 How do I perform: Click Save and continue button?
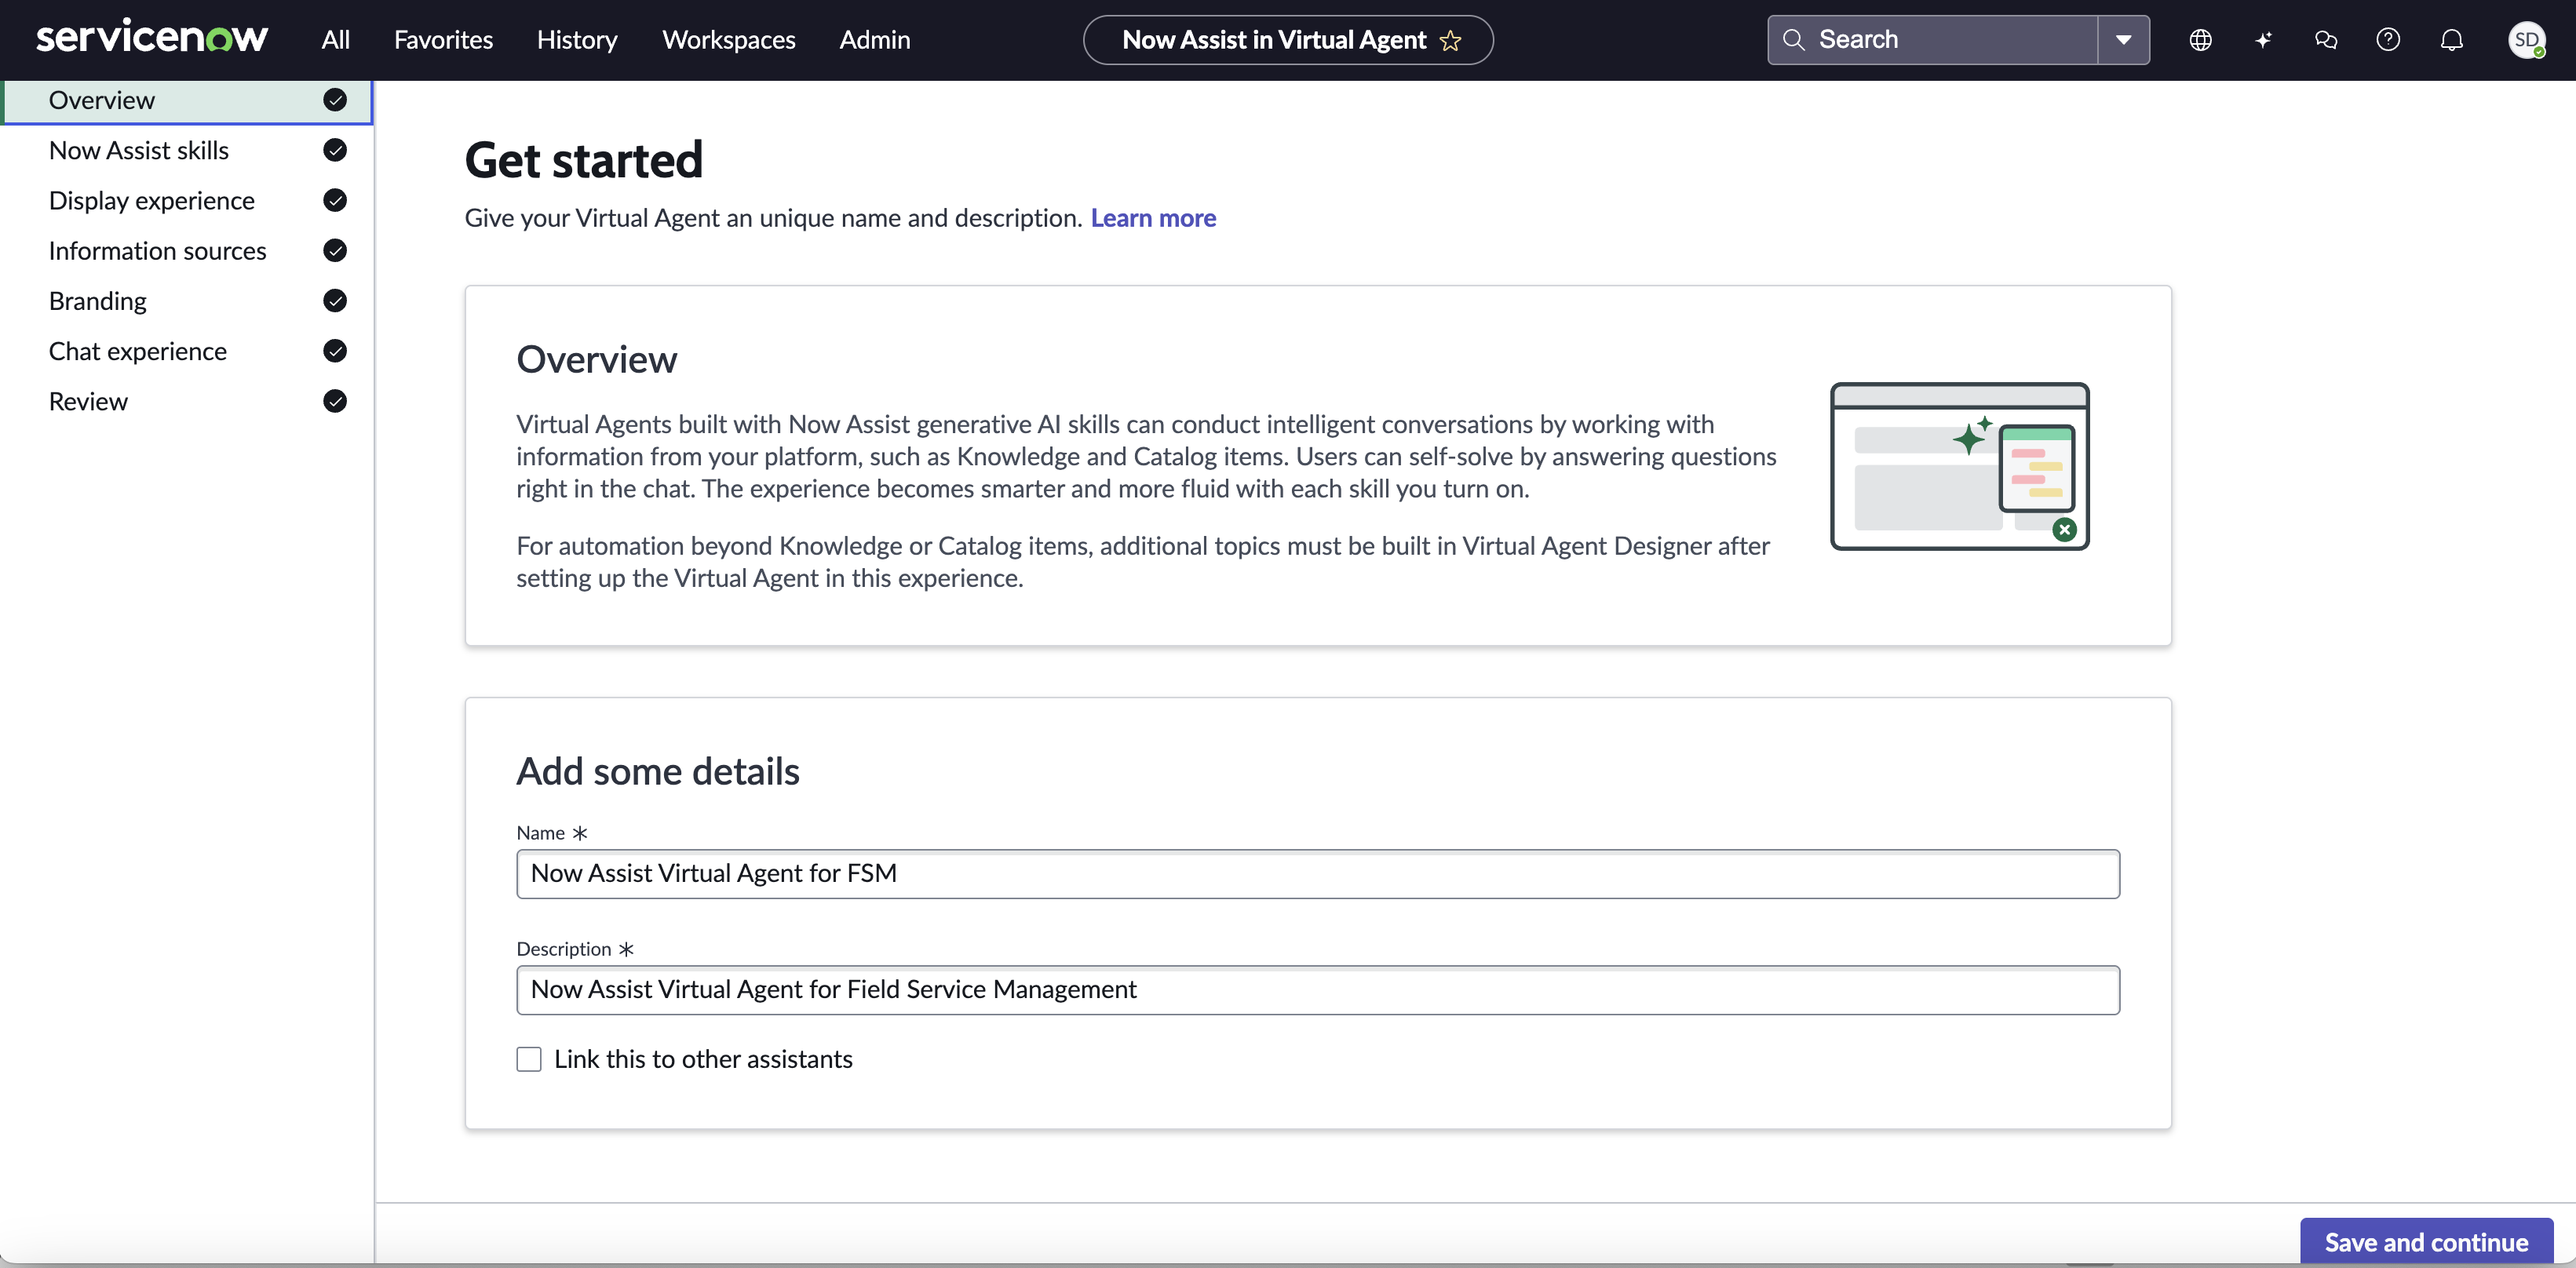[x=2426, y=1241]
